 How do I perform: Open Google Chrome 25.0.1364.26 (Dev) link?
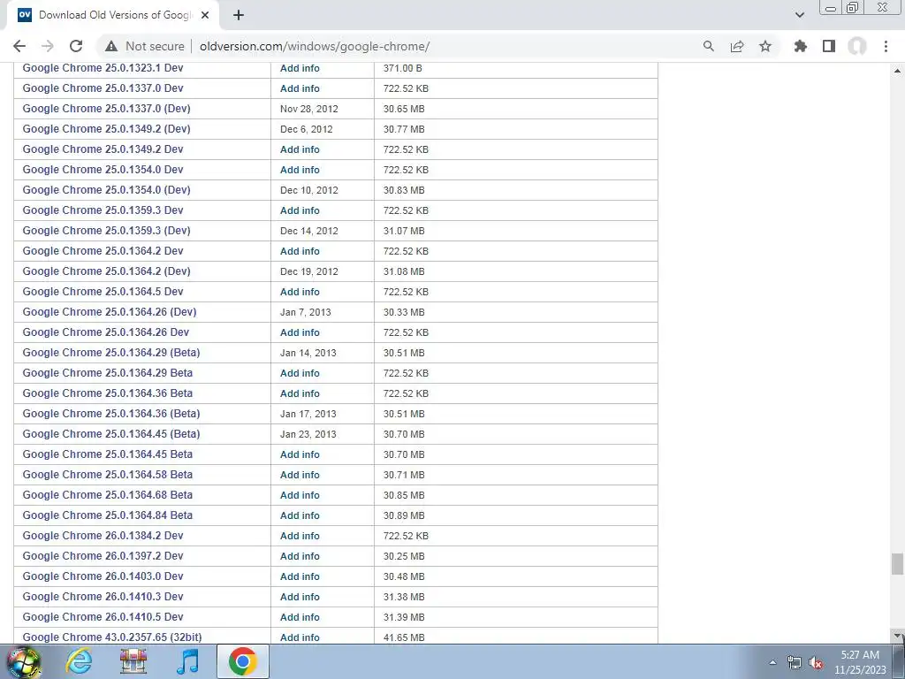tap(110, 312)
